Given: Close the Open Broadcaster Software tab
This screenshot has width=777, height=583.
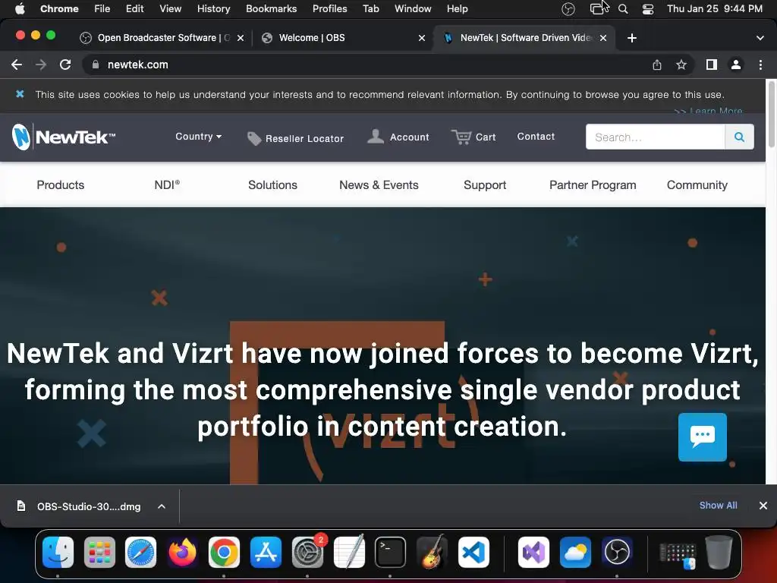Looking at the screenshot, I should point(241,38).
